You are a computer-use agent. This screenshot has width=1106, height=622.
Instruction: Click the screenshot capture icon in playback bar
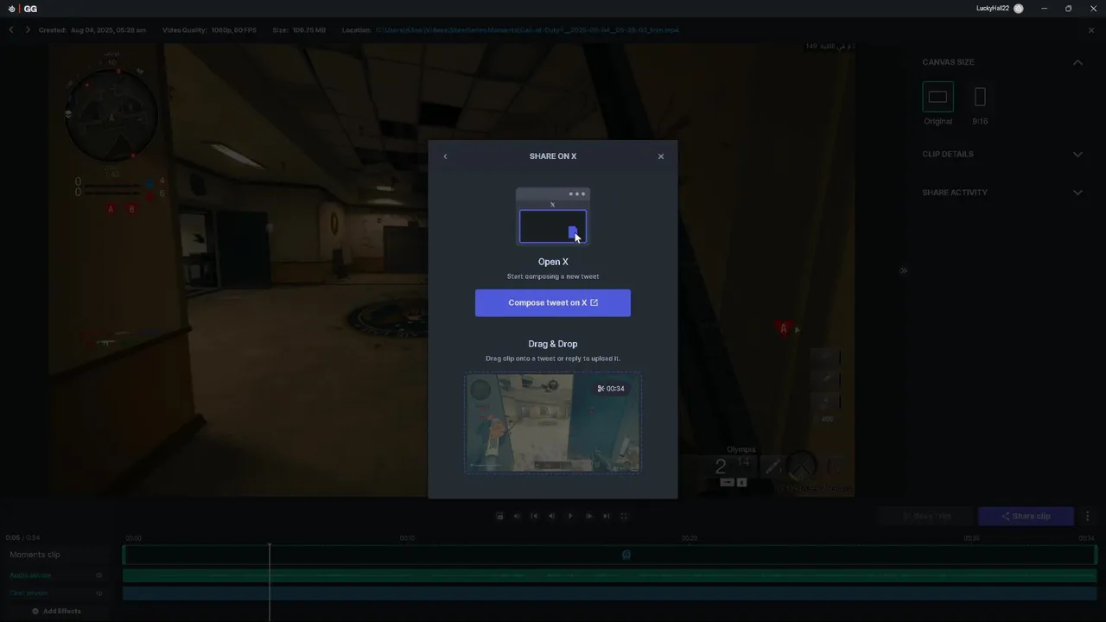click(499, 516)
